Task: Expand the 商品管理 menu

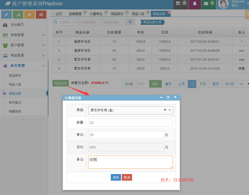Action: pos(24,56)
